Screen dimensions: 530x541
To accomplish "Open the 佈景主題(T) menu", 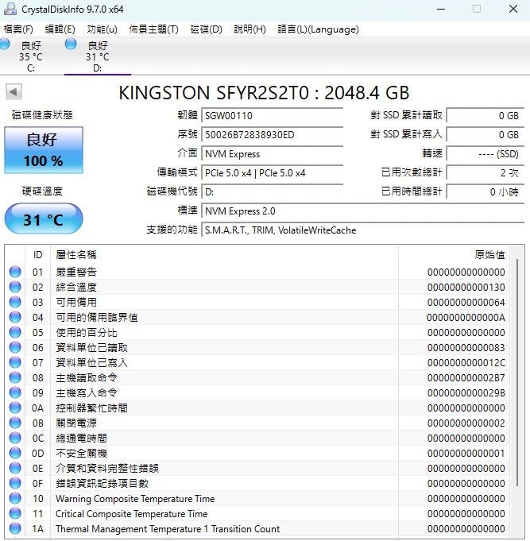I will 153,29.
